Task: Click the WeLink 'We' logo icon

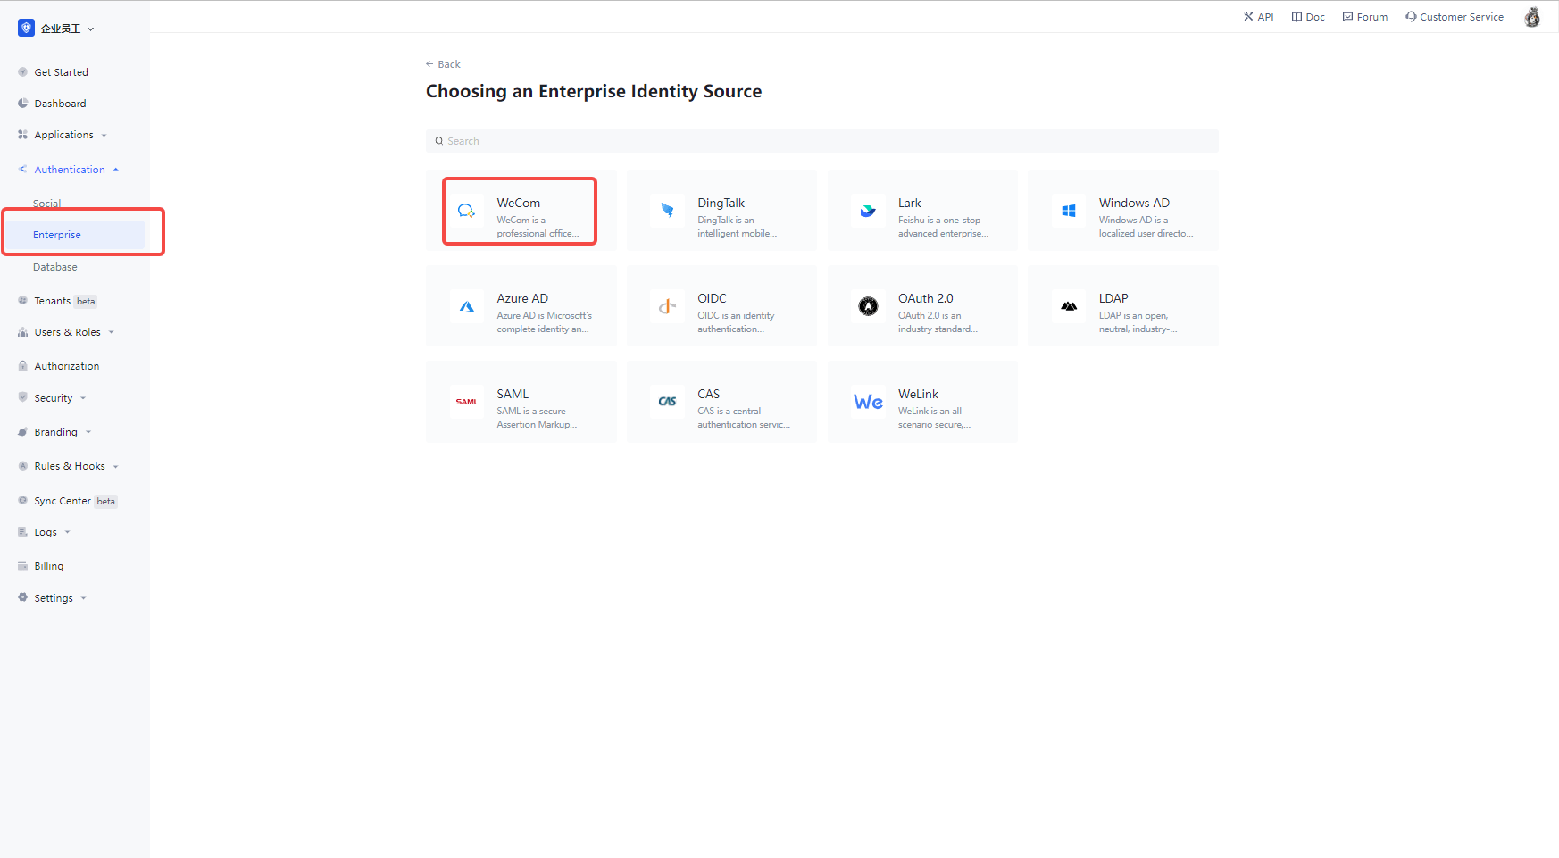Action: [x=868, y=402]
